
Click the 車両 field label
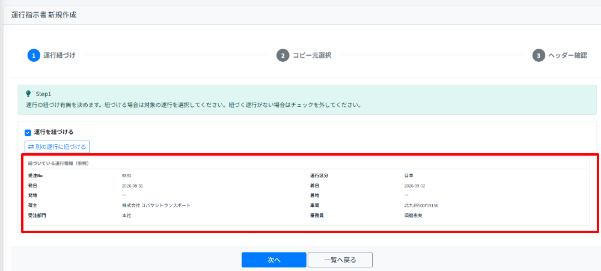[x=315, y=206]
